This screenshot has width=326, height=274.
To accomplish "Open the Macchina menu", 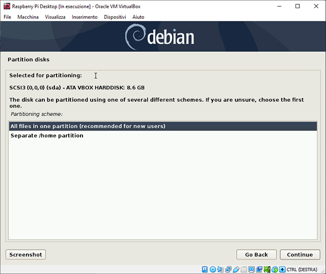I will coord(28,17).
